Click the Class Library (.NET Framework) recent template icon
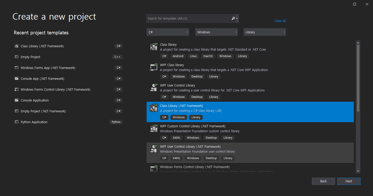Screen dimensions: 373x196 pyautogui.click(x=17, y=46)
